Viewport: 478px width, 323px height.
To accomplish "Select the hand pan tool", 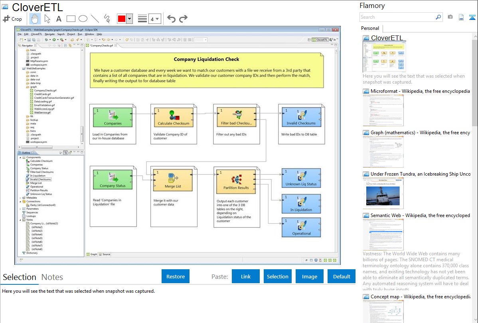I will tap(35, 19).
